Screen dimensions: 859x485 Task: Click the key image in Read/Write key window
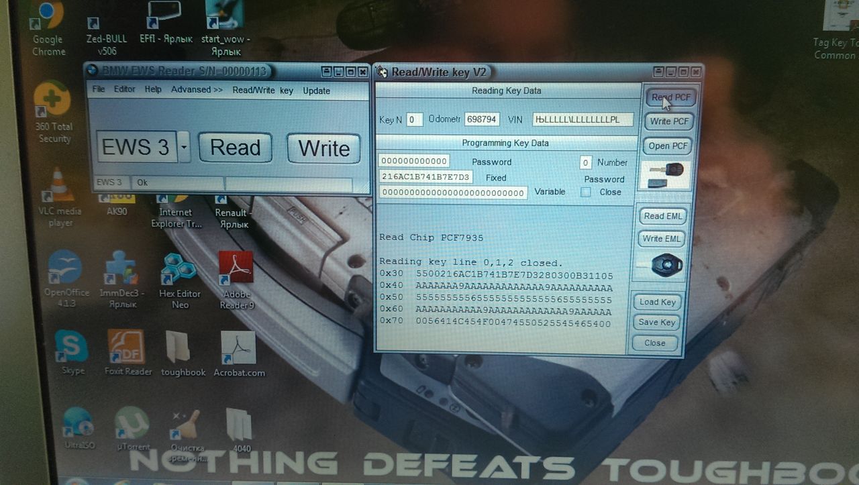coord(665,175)
